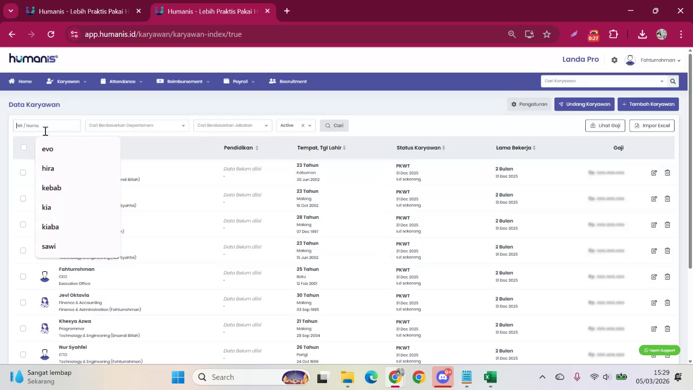Select the Jevi Oktavia row checkbox
Image resolution: width=693 pixels, height=390 pixels.
coord(23,303)
